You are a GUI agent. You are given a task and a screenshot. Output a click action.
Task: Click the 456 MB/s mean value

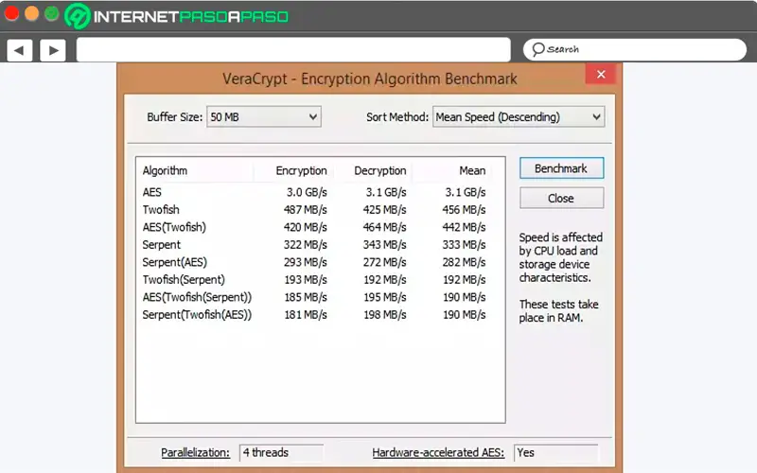(464, 209)
